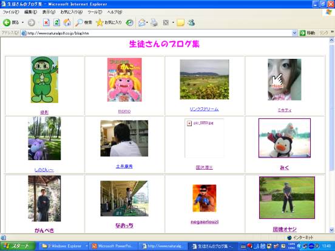Open the しのびぃ〜 blog link
The width and height of the screenshot is (335, 251).
(44, 170)
